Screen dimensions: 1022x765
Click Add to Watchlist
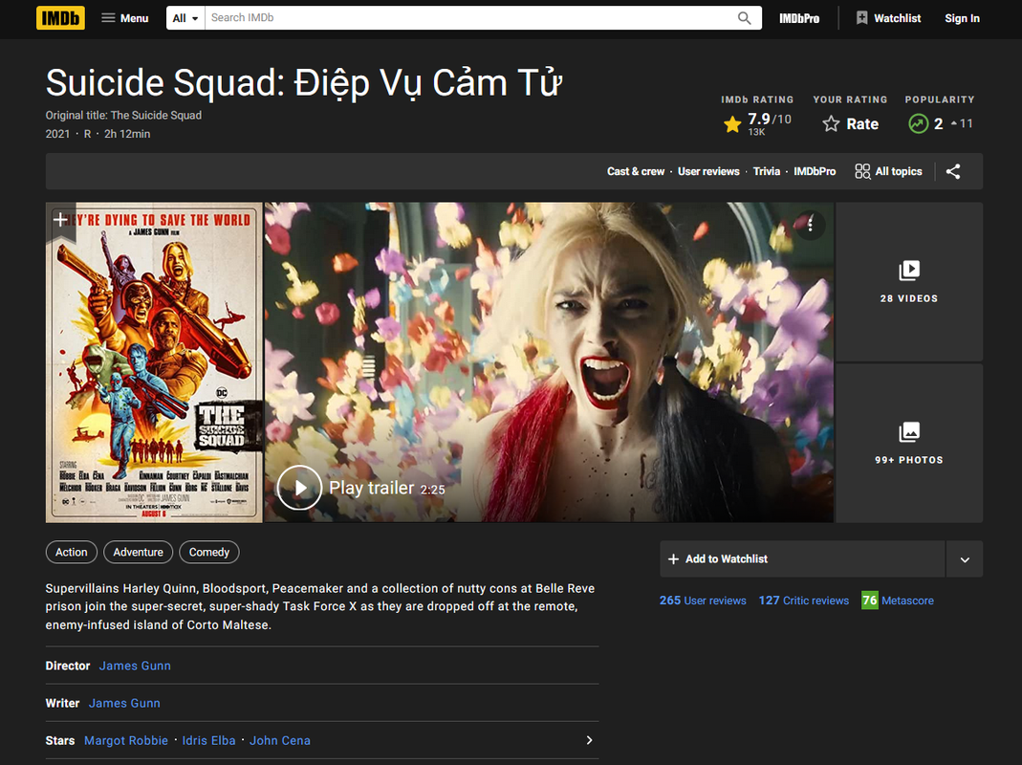pos(802,558)
